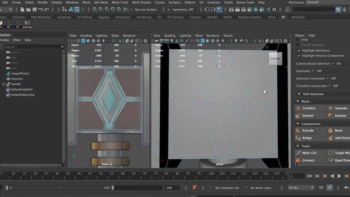Switch to Poly Modeling shelf tab
Screen dimensions: 350x197
(x=41, y=17)
